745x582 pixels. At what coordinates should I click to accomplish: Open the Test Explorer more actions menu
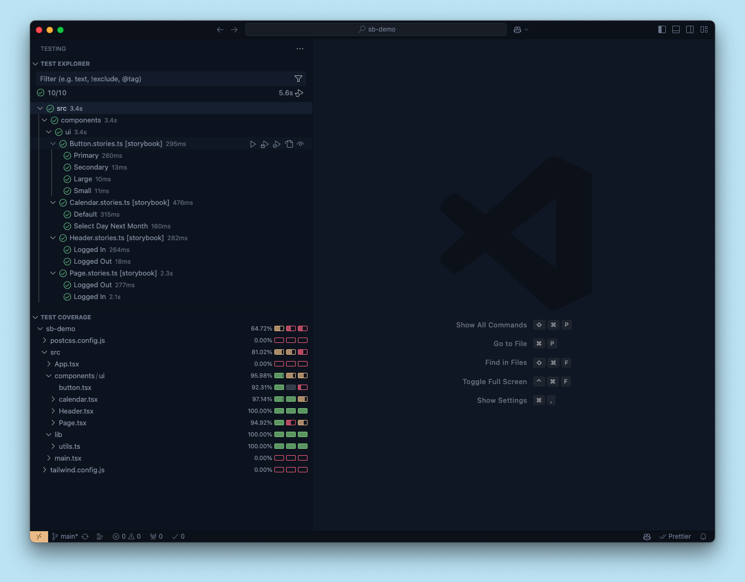[x=299, y=49]
